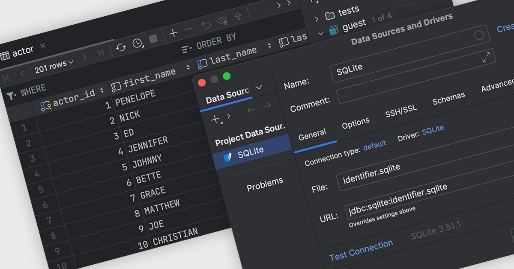Select the PENELOPE cell in first_name column
Screen dimensions: 514x269
(135, 99)
